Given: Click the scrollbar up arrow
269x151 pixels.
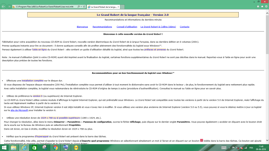Looking at the screenshot, I should coord(267,13).
